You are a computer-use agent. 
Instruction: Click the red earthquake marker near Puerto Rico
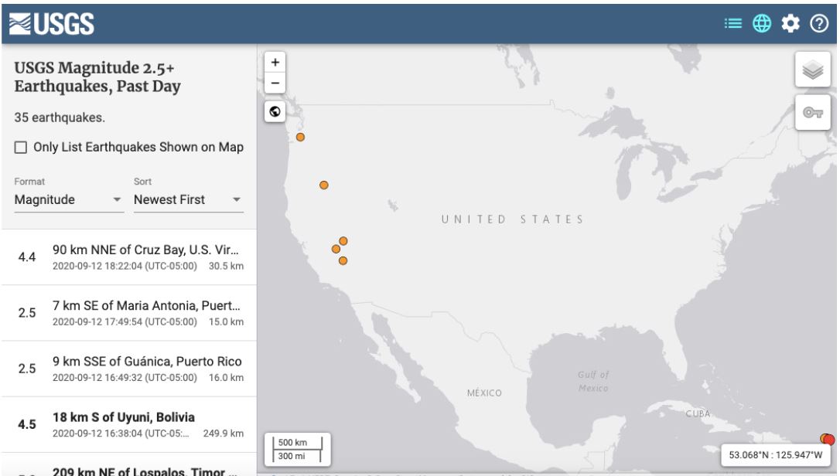(829, 440)
